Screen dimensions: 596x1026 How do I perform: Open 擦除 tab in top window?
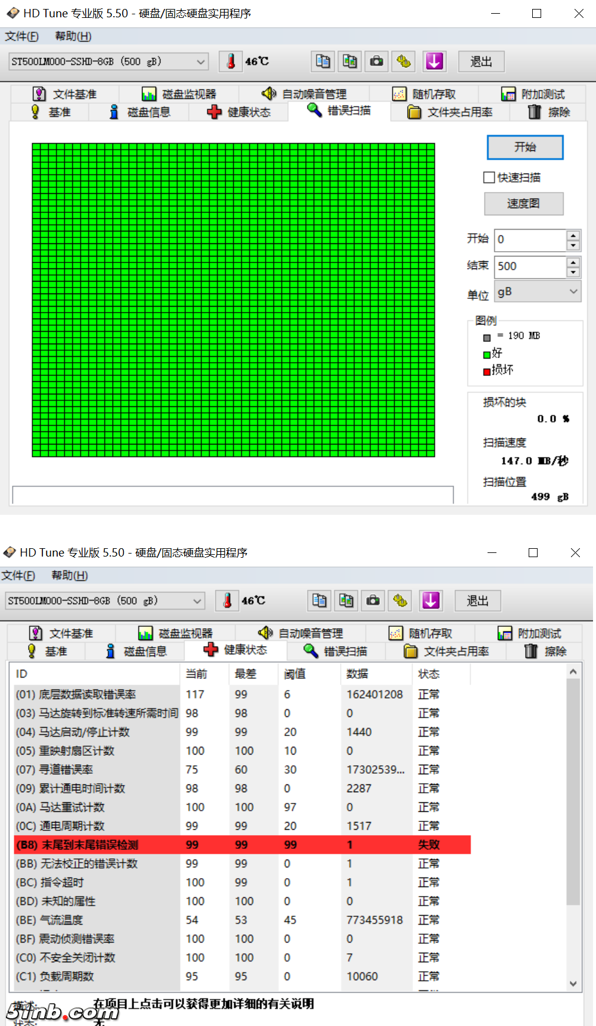point(548,112)
